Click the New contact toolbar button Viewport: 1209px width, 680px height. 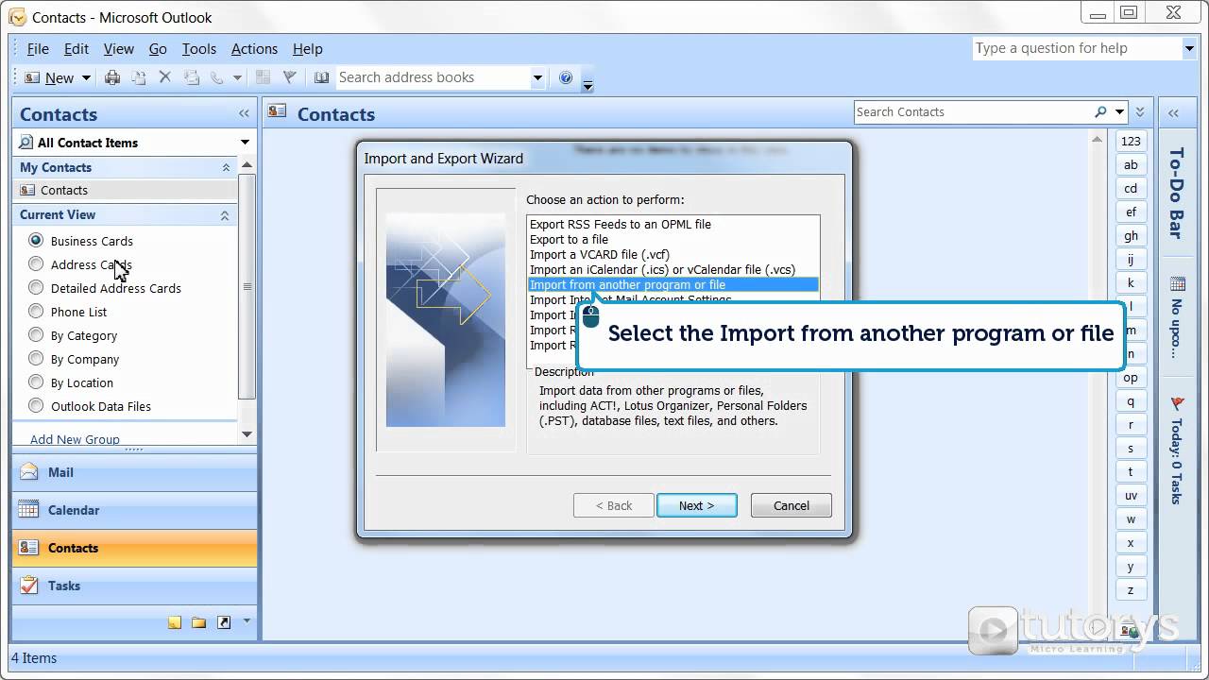49,77
